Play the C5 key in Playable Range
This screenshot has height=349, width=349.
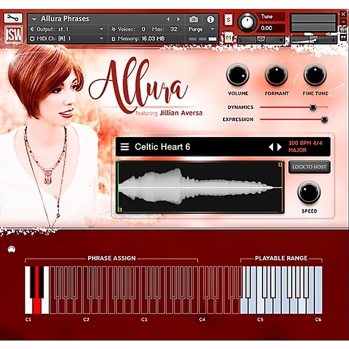[260, 306]
